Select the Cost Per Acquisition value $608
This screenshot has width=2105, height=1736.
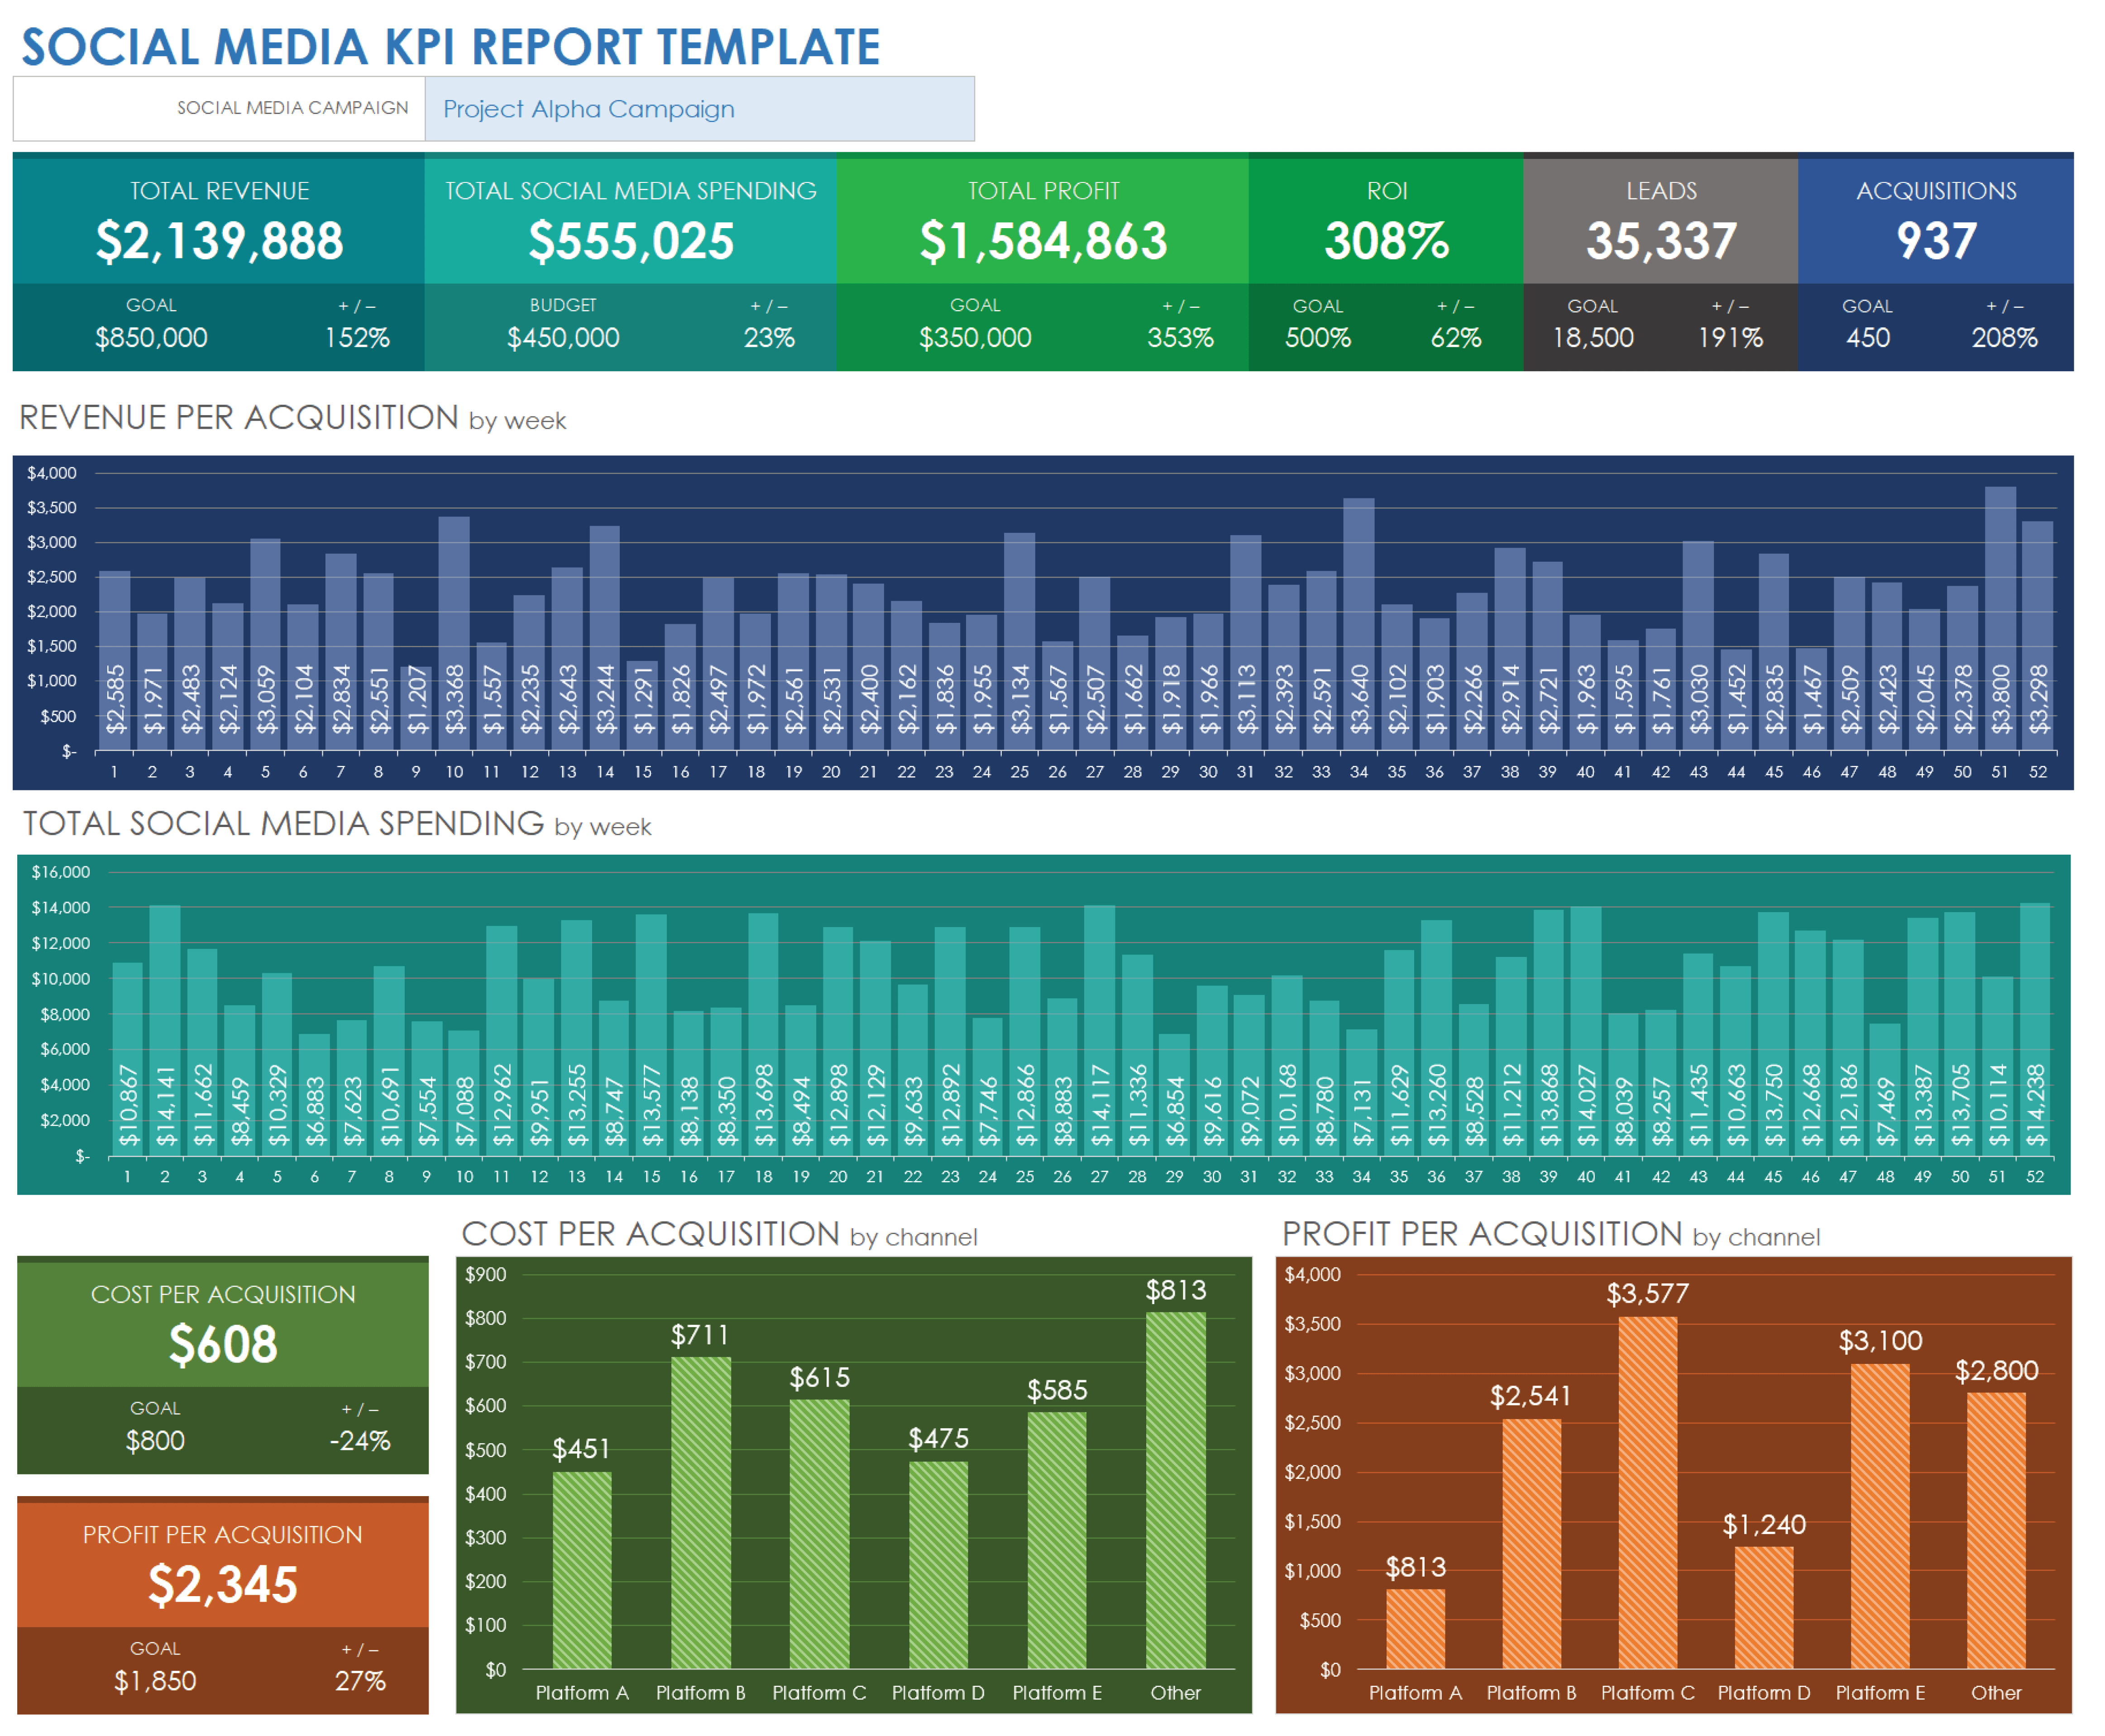(223, 1344)
